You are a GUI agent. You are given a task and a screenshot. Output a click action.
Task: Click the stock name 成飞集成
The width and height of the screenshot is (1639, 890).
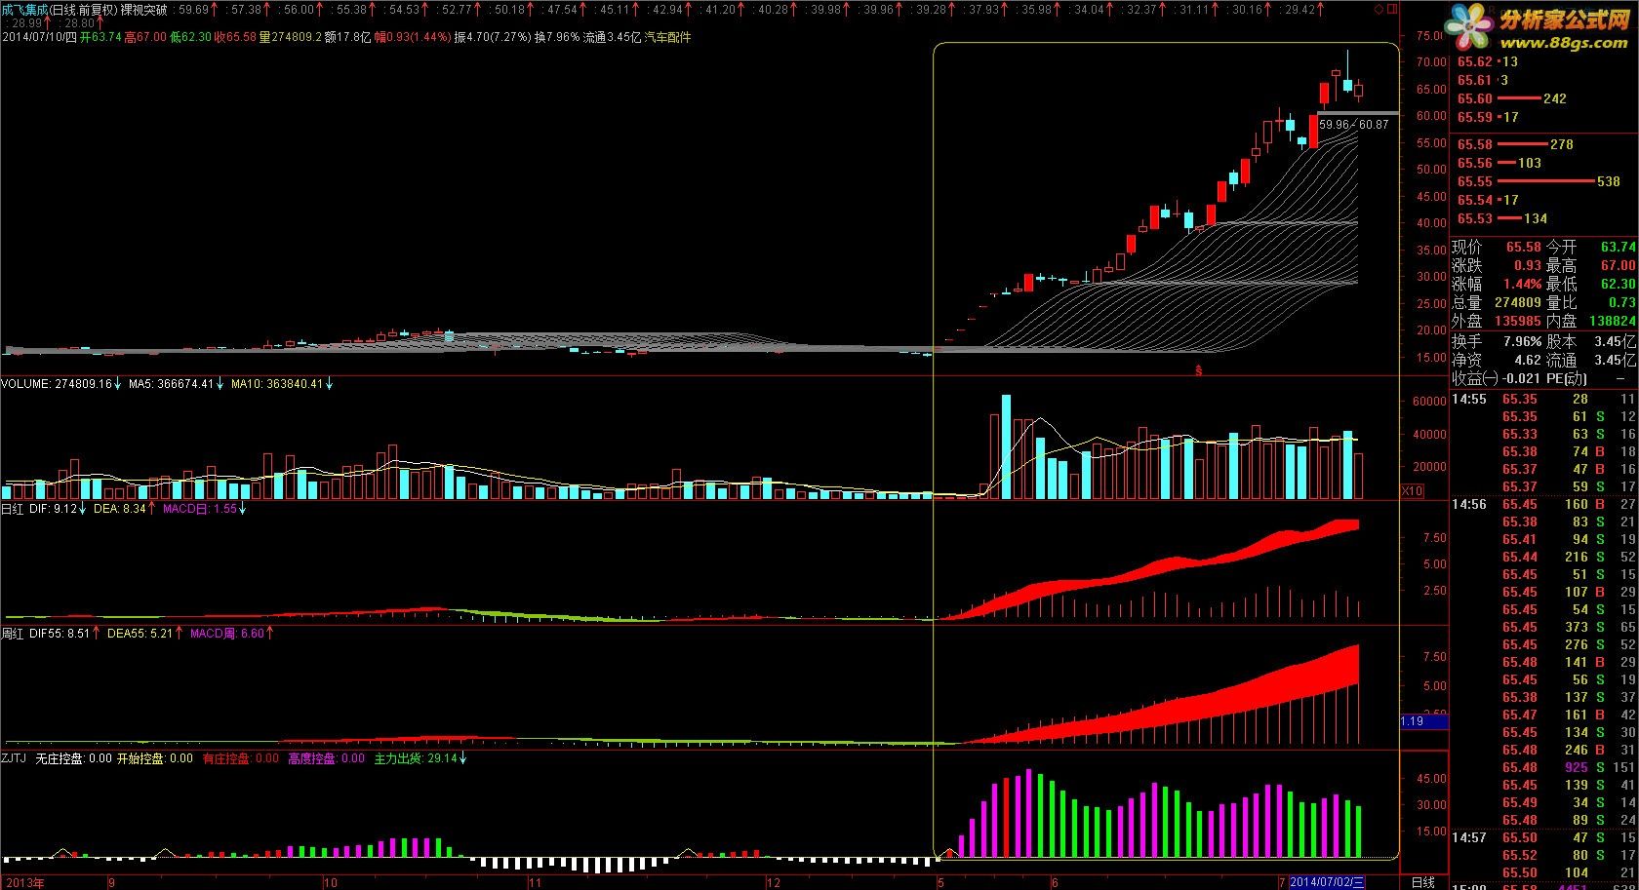pos(24,9)
